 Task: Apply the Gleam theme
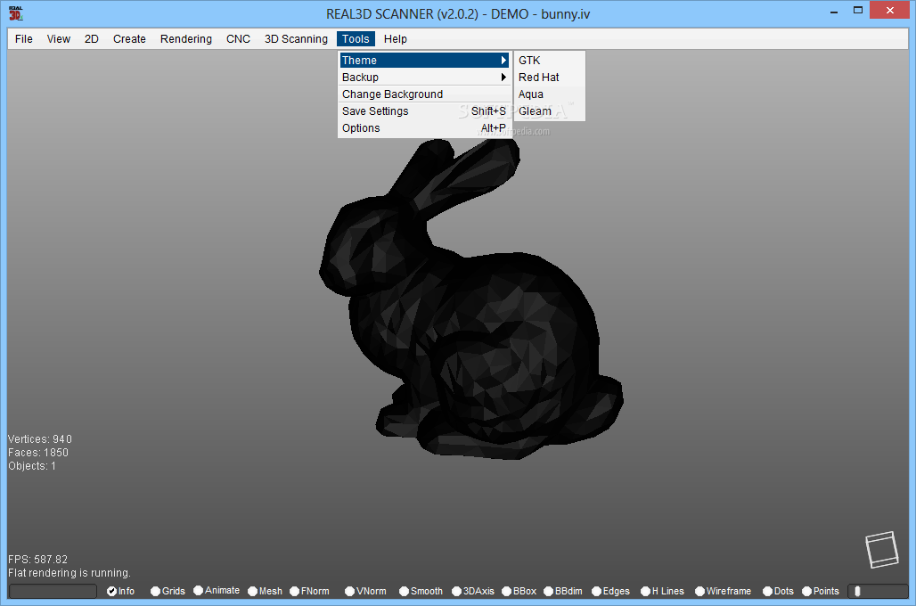(x=549, y=111)
